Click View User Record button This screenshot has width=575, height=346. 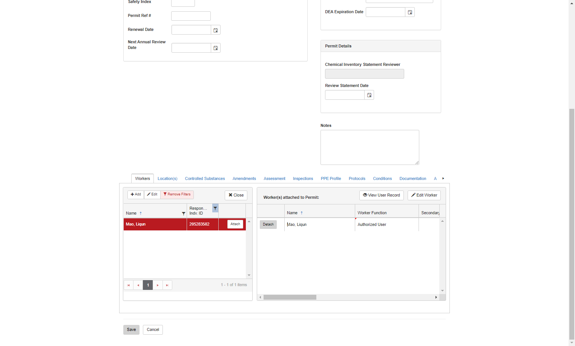pyautogui.click(x=382, y=195)
